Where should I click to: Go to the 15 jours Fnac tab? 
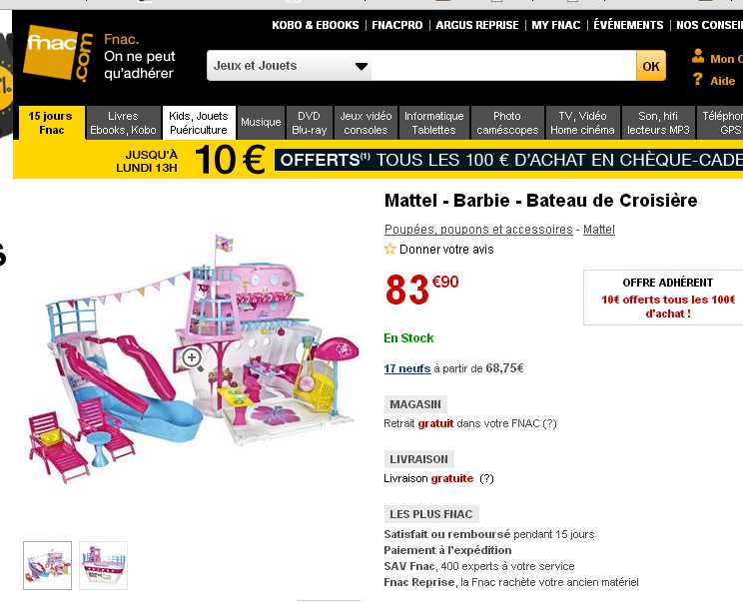(x=50, y=123)
